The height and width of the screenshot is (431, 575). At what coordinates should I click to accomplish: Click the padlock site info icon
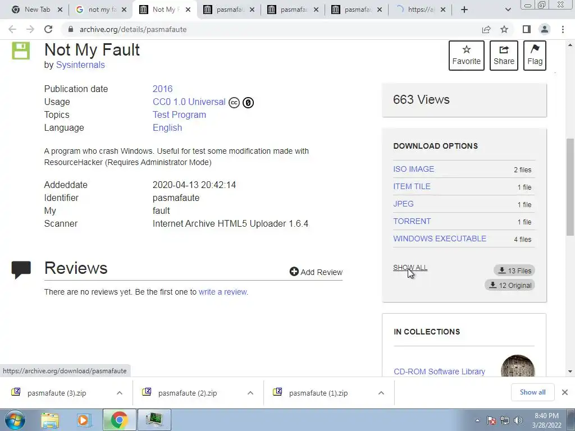point(71,29)
